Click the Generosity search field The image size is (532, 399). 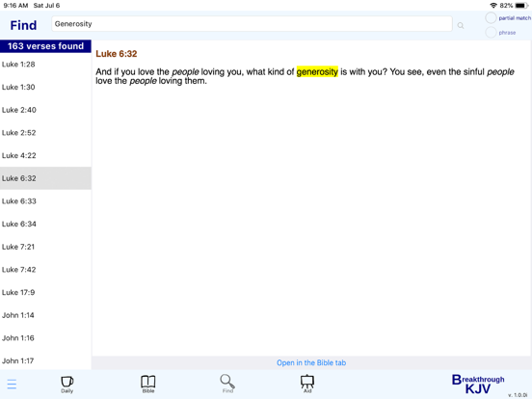[x=252, y=24]
